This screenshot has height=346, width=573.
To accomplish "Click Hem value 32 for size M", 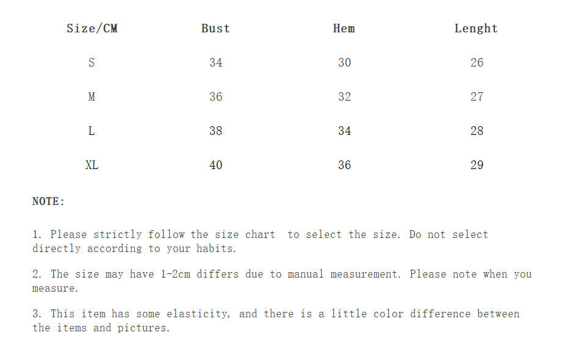I will [345, 97].
